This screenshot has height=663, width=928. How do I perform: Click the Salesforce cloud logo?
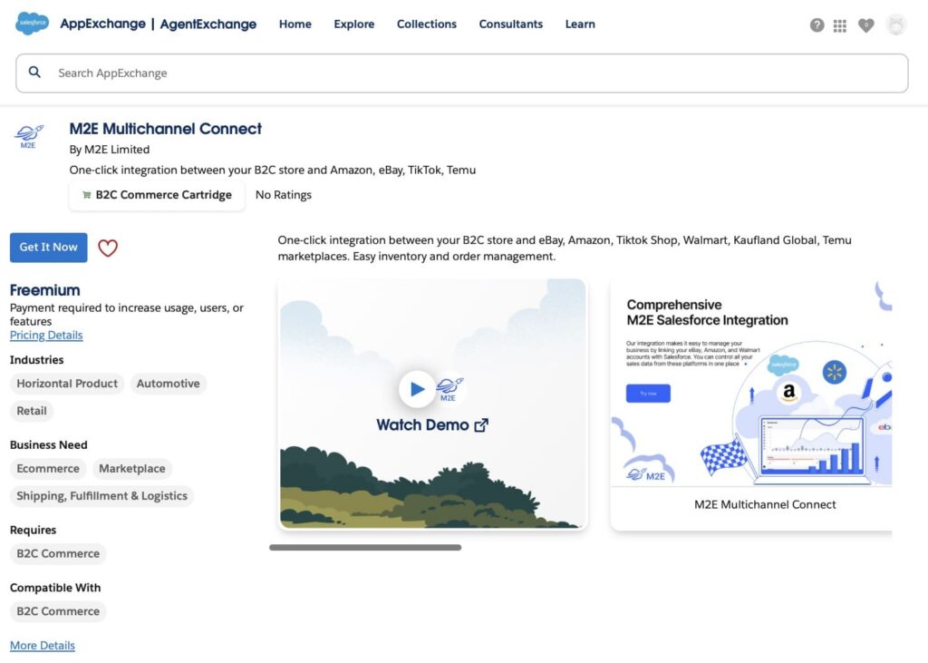pyautogui.click(x=32, y=24)
